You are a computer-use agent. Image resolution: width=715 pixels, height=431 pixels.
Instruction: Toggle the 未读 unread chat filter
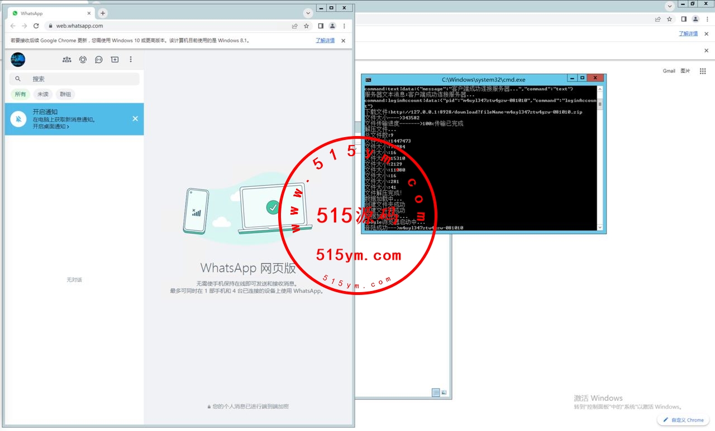[42, 94]
